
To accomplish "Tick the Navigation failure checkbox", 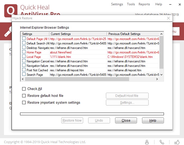I will pos(24,65).
